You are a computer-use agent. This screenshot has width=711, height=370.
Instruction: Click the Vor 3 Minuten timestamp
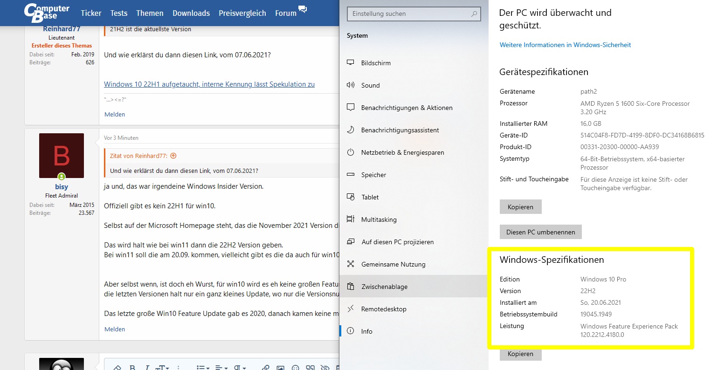121,138
